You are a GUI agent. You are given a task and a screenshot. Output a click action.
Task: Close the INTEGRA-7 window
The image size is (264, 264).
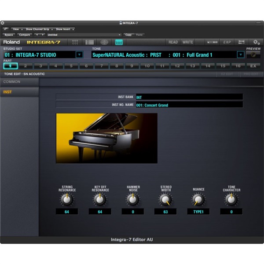3,23
